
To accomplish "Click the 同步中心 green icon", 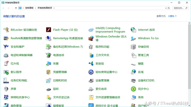I will point(133,89).
